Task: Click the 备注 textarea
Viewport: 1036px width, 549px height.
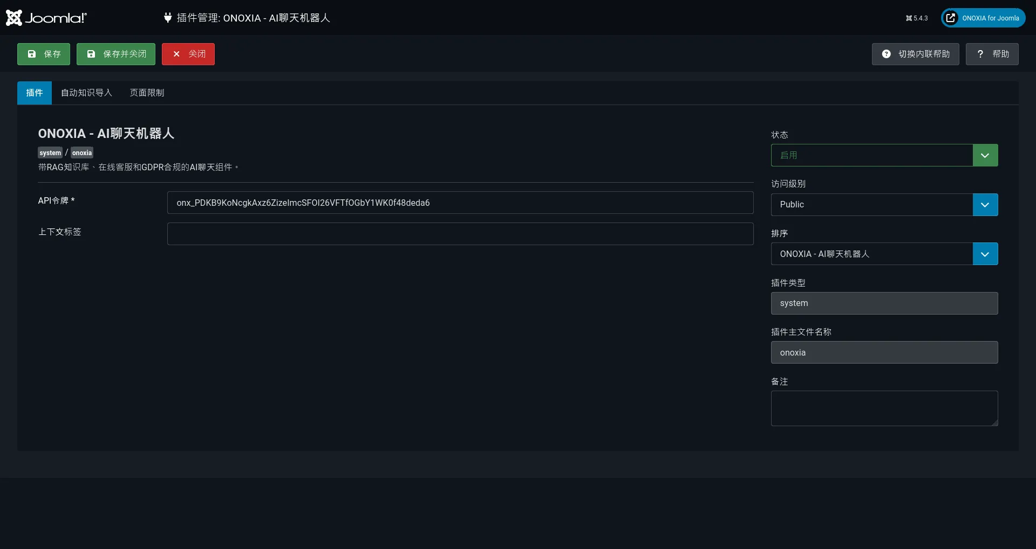Action: tap(884, 408)
